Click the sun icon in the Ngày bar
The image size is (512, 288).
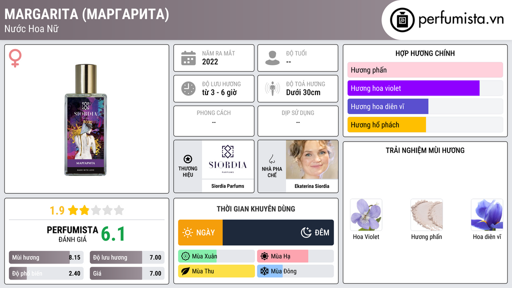188,232
